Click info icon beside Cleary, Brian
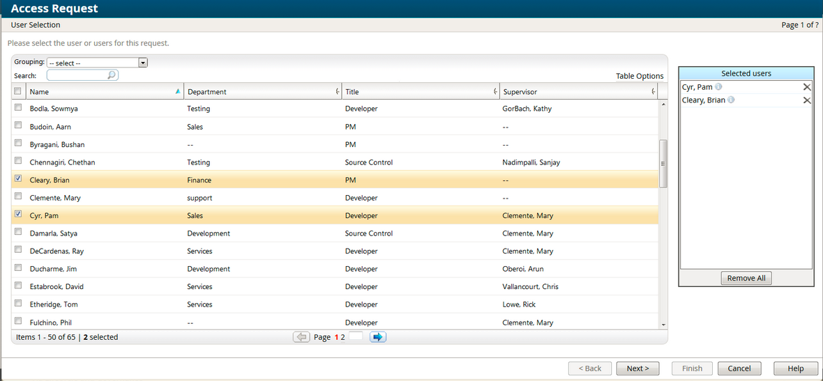The height and width of the screenshot is (381, 823). (x=731, y=100)
